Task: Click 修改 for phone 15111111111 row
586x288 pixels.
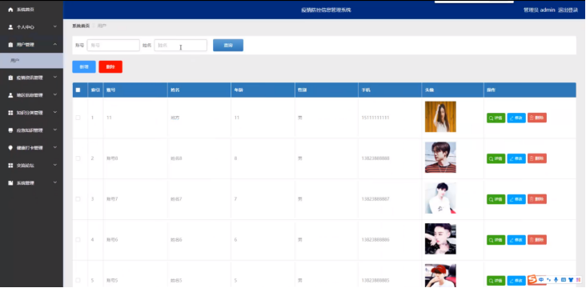Action: [516, 118]
